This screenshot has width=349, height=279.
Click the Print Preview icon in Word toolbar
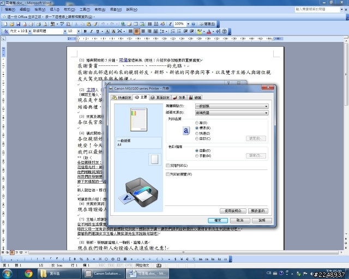(x=45, y=24)
